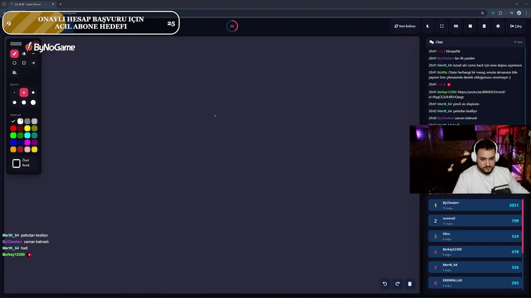This screenshot has height=298, width=531.
Task: Open the archive box icon in toolbar
Action: pyautogui.click(x=470, y=26)
